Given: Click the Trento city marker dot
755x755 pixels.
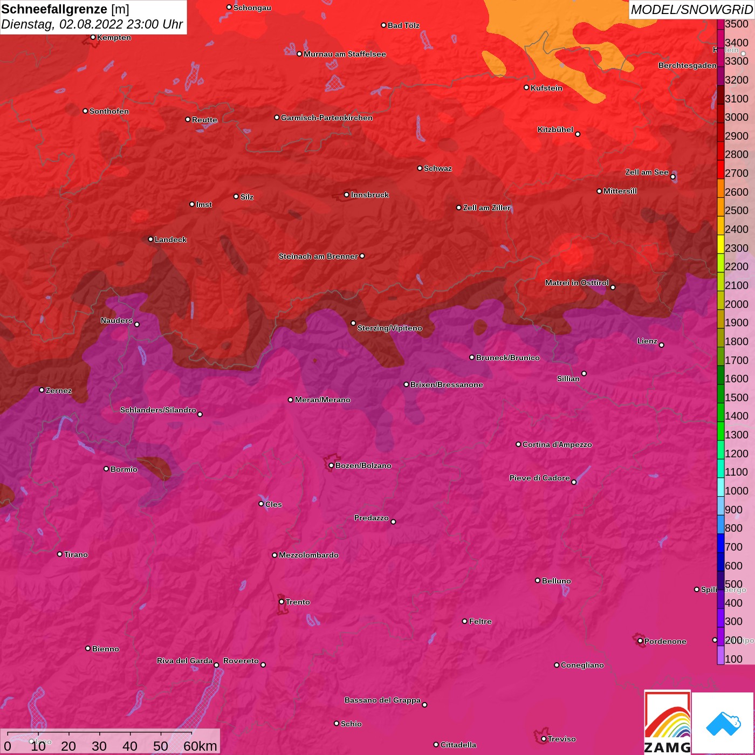Looking at the screenshot, I should (x=282, y=602).
